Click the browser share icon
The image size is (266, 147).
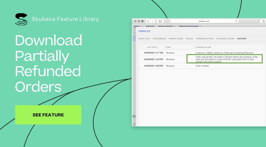pos(263,21)
